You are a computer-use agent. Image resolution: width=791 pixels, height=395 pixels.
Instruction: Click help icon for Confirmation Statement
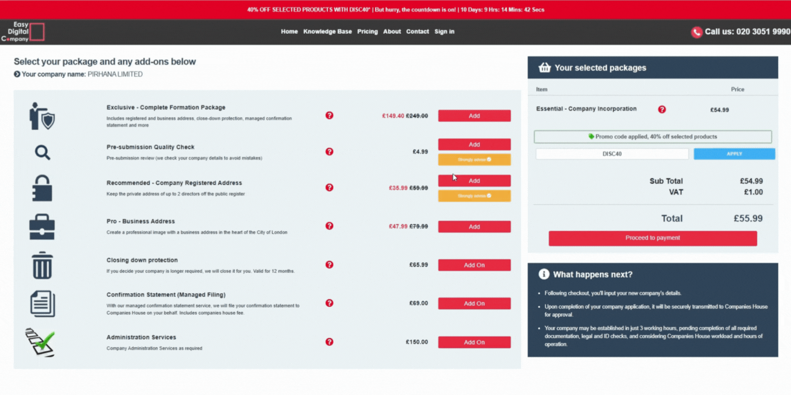(x=329, y=303)
